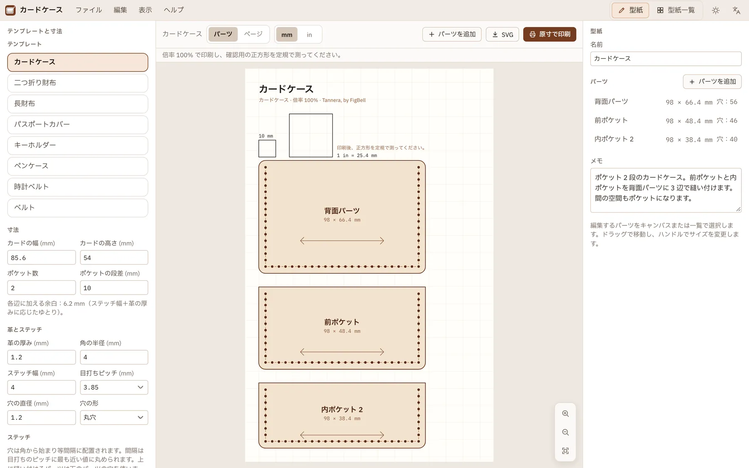Select パスポートカバー template
Image resolution: width=749 pixels, height=468 pixels.
coord(77,124)
